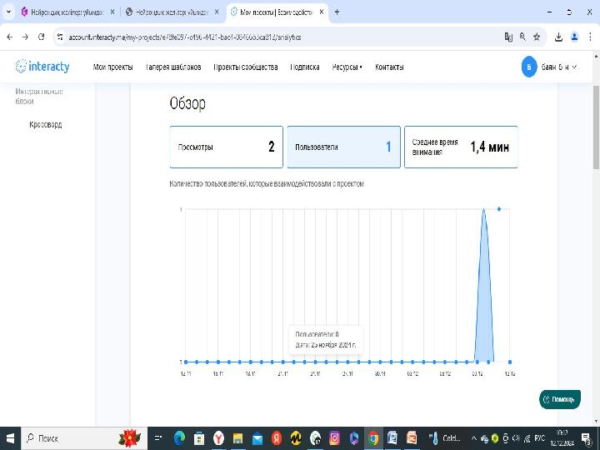Open File Explorer from the taskbar
Image resolution: width=600 pixels, height=450 pixels.
pyautogui.click(x=237, y=438)
